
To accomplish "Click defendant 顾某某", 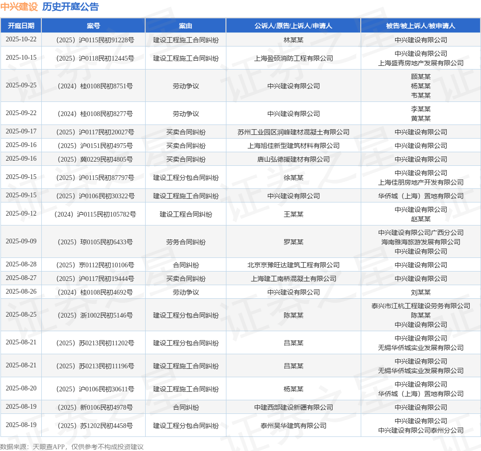I will click(420, 77).
